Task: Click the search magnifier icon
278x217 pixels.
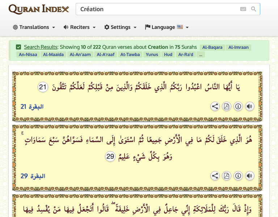Action: tap(254, 9)
